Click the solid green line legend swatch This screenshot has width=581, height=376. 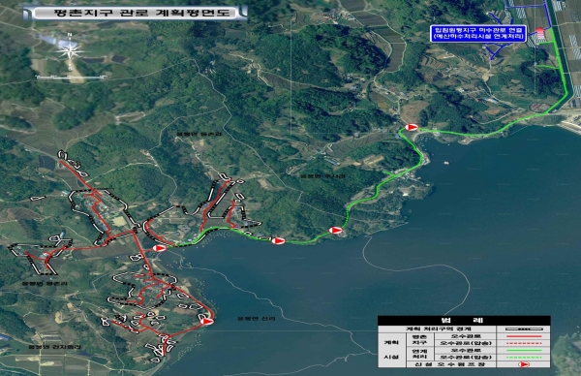pos(524,351)
